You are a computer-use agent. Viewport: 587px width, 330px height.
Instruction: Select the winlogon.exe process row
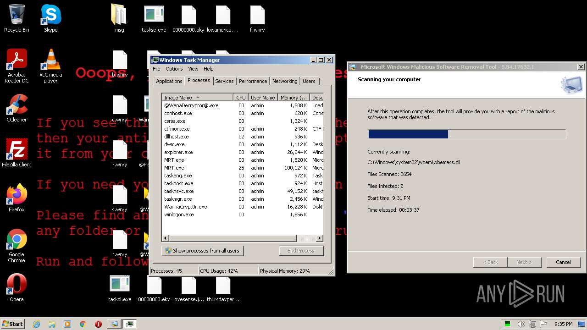(x=243, y=214)
